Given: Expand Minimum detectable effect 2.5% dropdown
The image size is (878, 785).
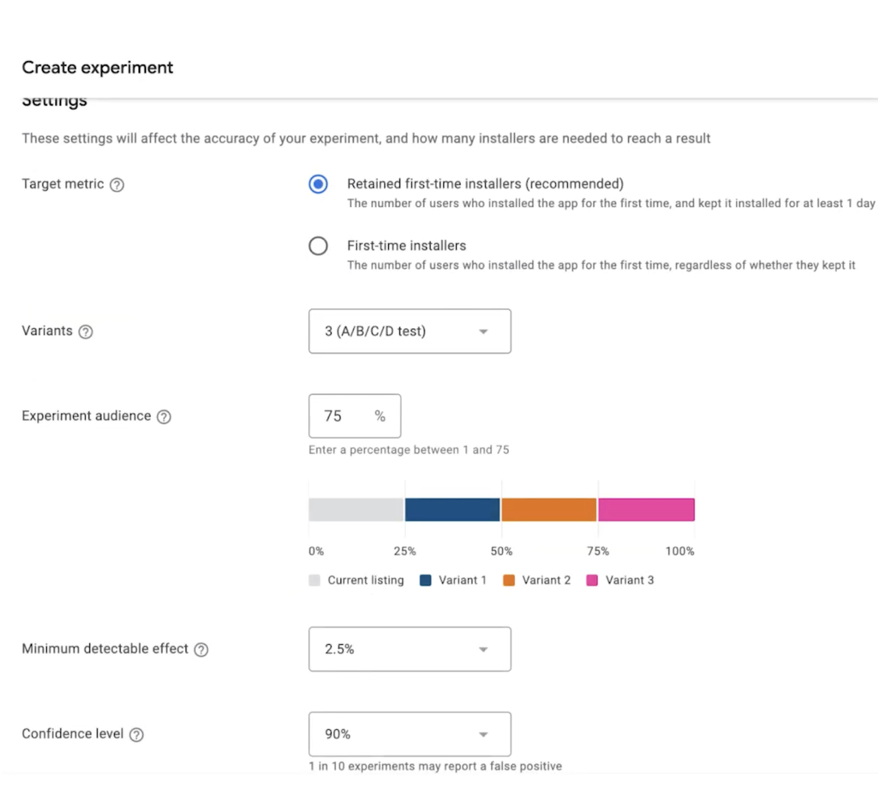Looking at the screenshot, I should (x=409, y=649).
